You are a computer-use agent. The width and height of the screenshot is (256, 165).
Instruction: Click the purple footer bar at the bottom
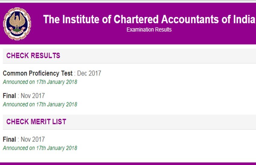tap(128, 163)
